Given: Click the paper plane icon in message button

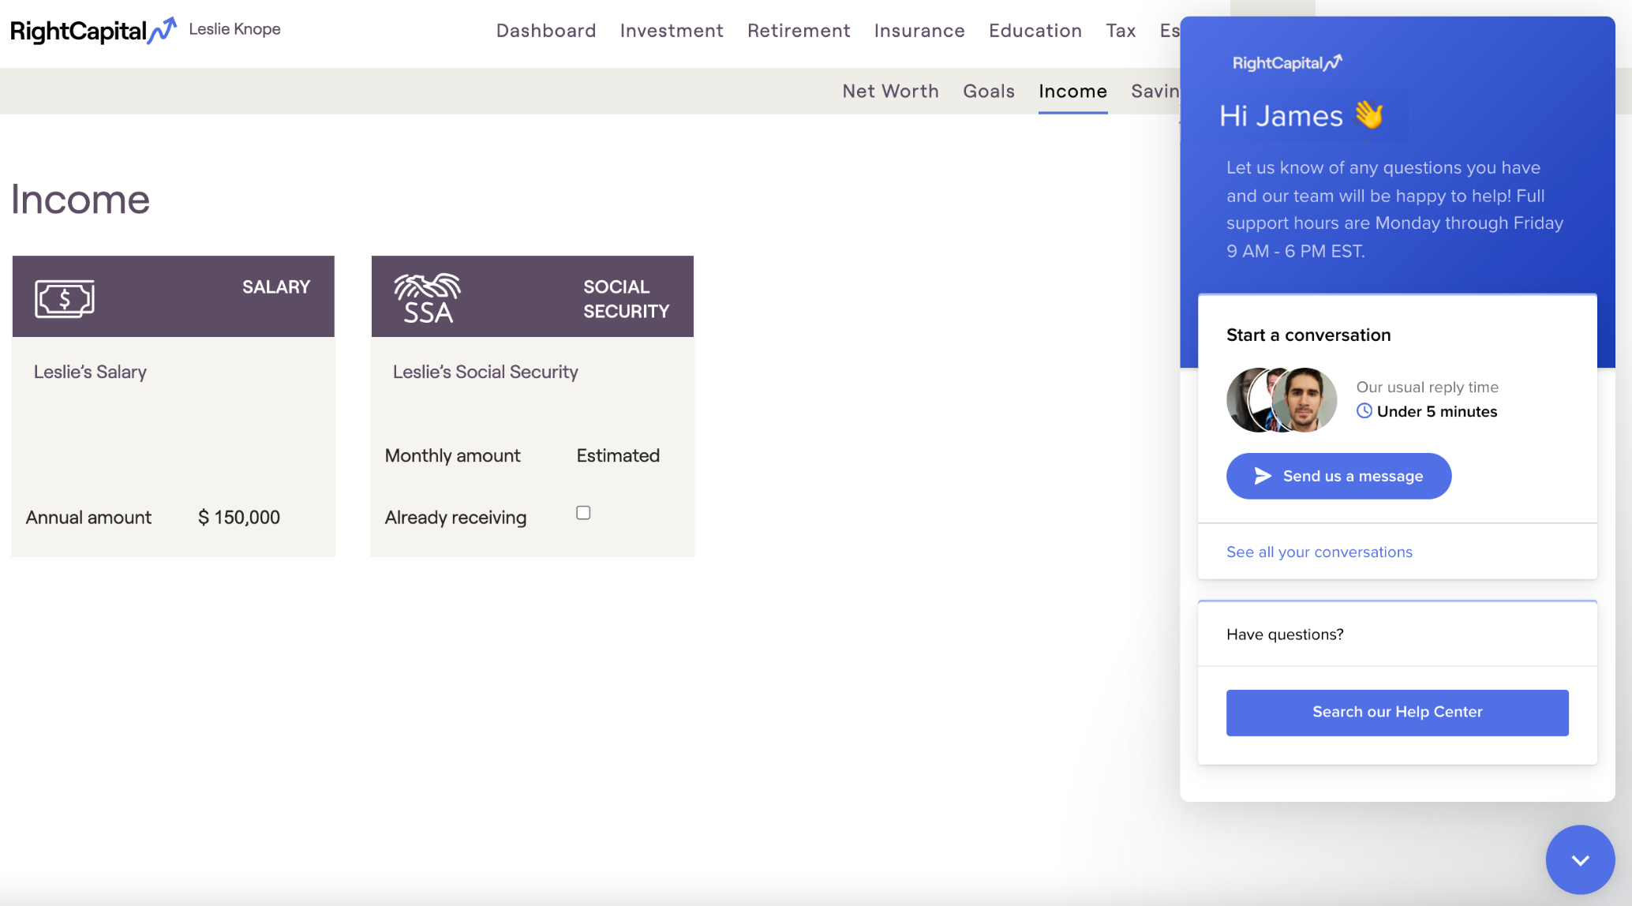Looking at the screenshot, I should click(1263, 476).
